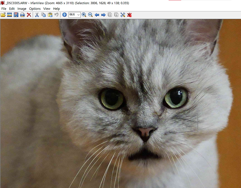This screenshot has height=188, width=241.
Task: Go to previous image with left arrow
Action: tap(97, 15)
